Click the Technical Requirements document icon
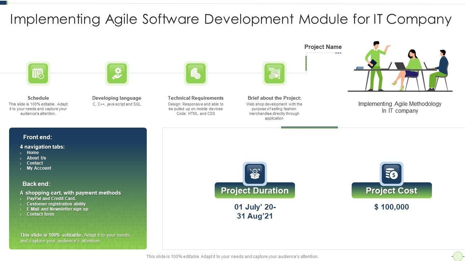The width and height of the screenshot is (465, 261). pos(196,73)
